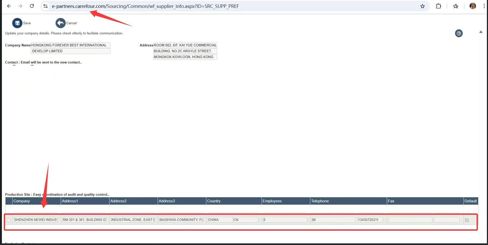Click the Employees field showing 0
The height and width of the screenshot is (245, 488).
point(285,220)
